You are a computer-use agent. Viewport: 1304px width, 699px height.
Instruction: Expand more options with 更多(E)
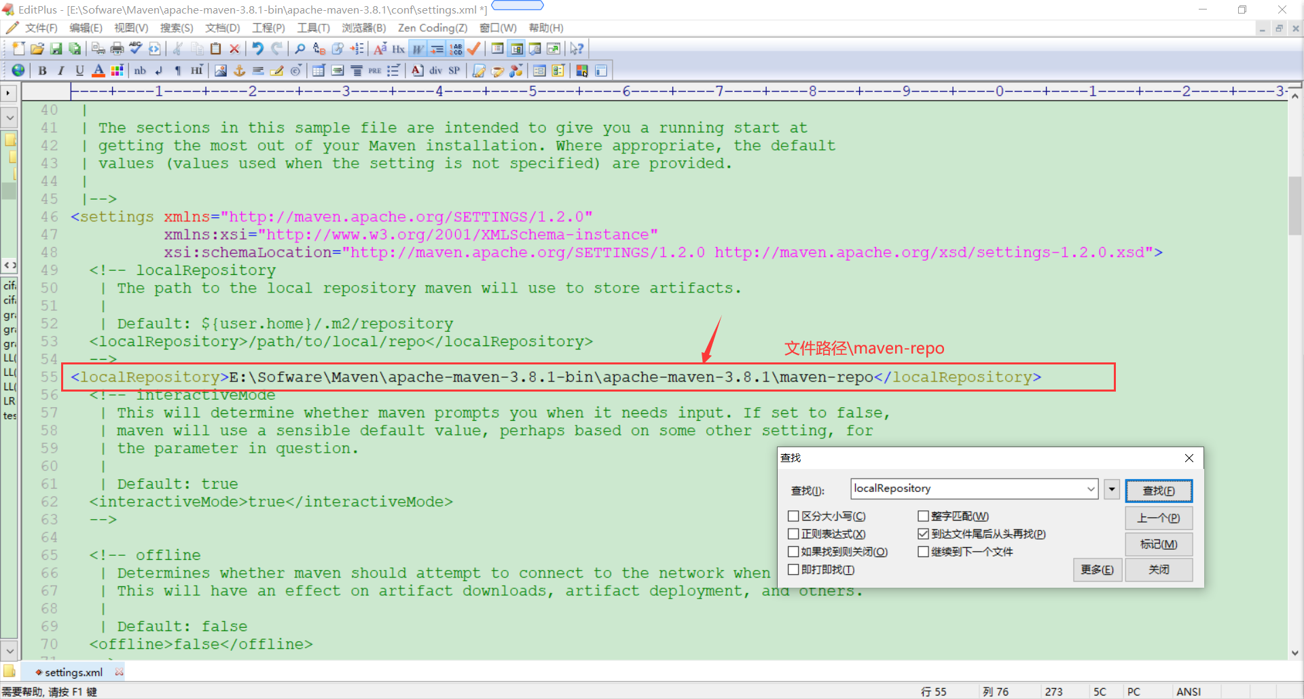tap(1098, 569)
